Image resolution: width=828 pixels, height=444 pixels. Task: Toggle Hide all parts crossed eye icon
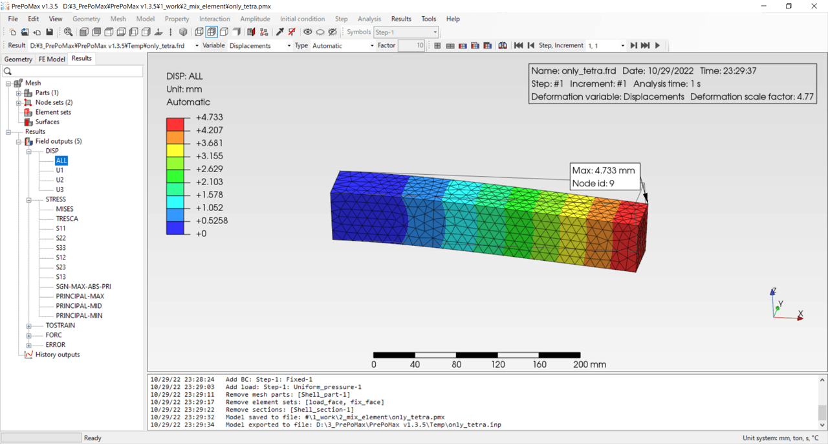pyautogui.click(x=332, y=32)
